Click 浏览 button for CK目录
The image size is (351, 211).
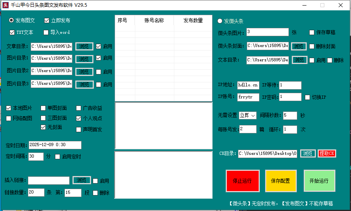(x=308, y=153)
